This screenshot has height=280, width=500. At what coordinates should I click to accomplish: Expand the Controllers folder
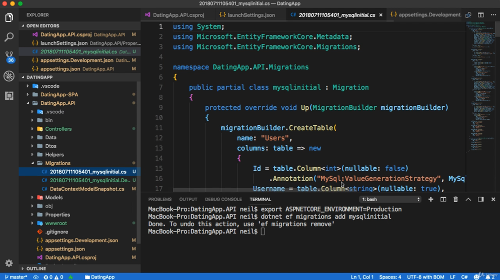pyautogui.click(x=58, y=129)
